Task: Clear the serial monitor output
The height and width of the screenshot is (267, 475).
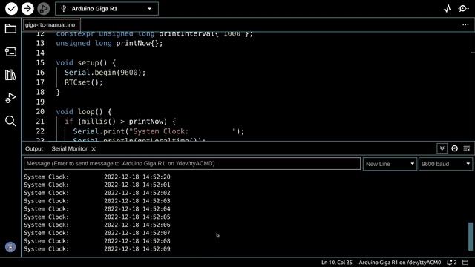Action: tap(467, 148)
